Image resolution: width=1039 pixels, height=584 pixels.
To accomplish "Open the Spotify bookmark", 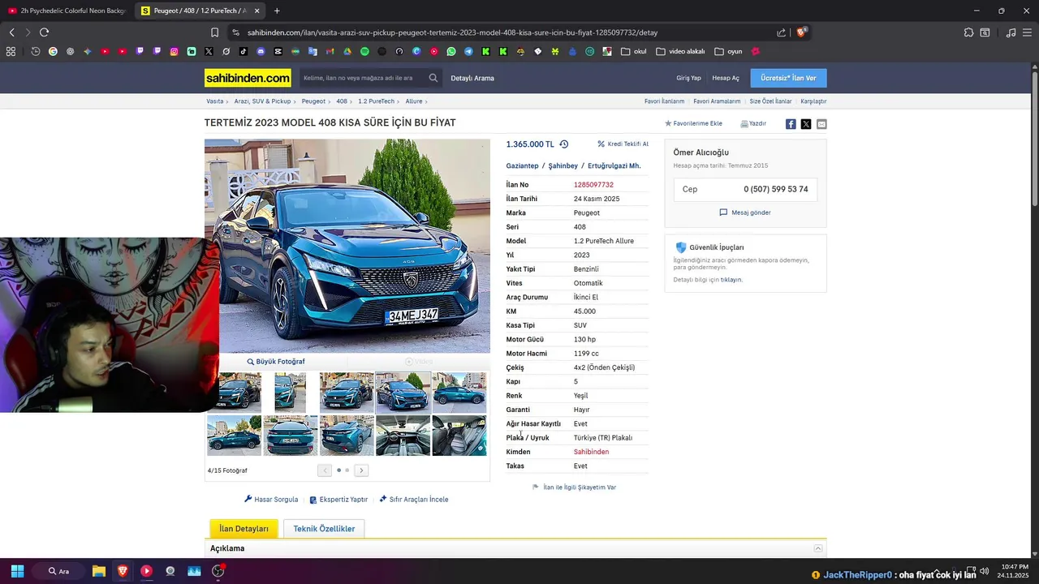I will tap(364, 51).
